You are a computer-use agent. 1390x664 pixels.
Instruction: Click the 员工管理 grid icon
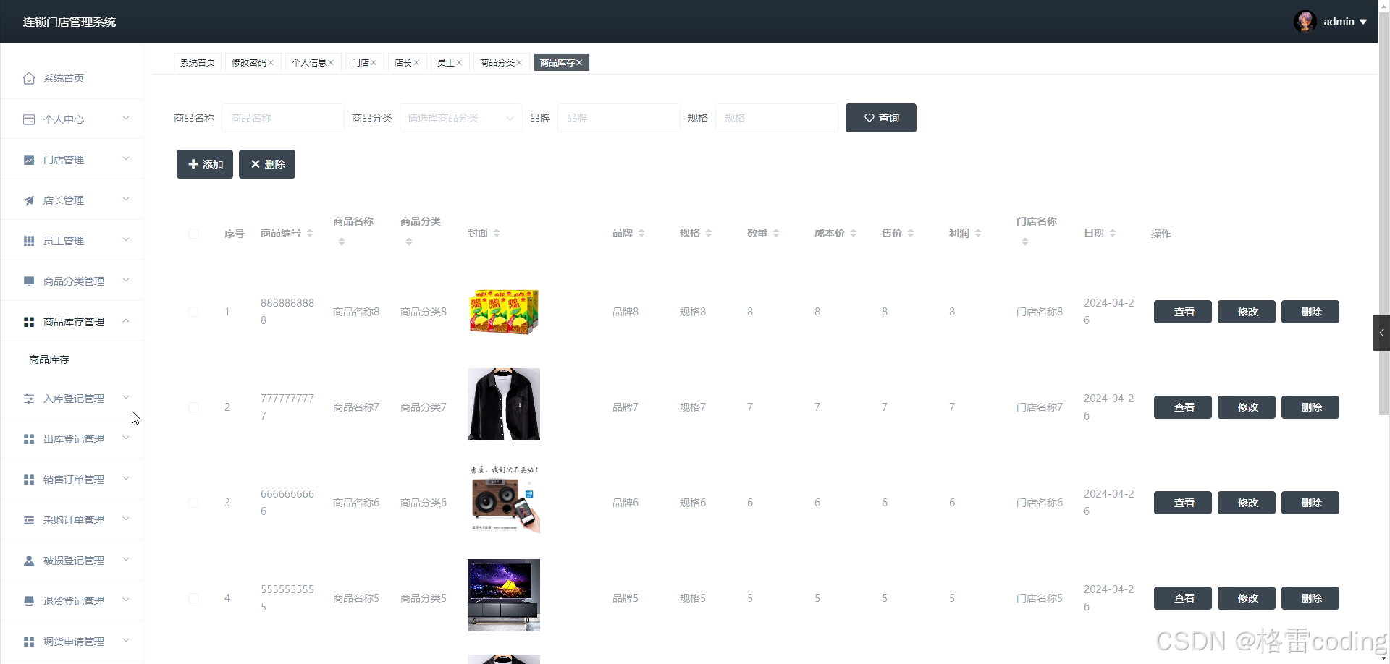[29, 240]
